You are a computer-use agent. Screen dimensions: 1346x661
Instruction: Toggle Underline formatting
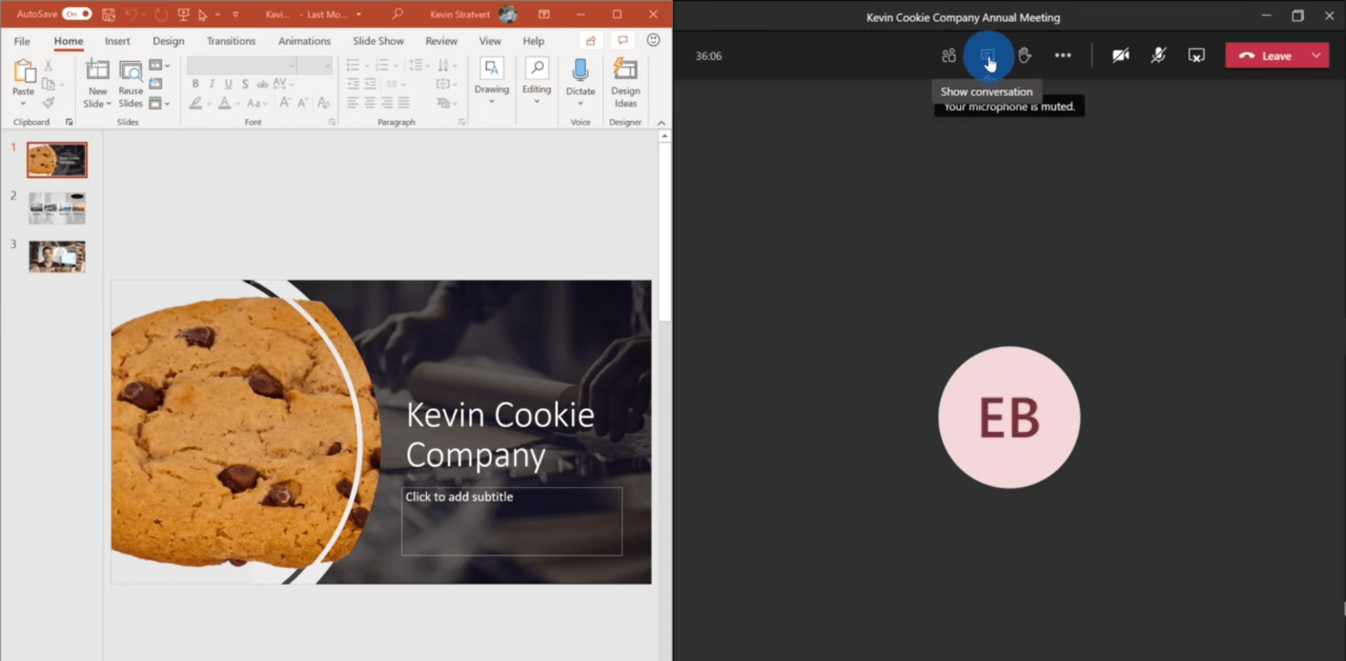[229, 83]
